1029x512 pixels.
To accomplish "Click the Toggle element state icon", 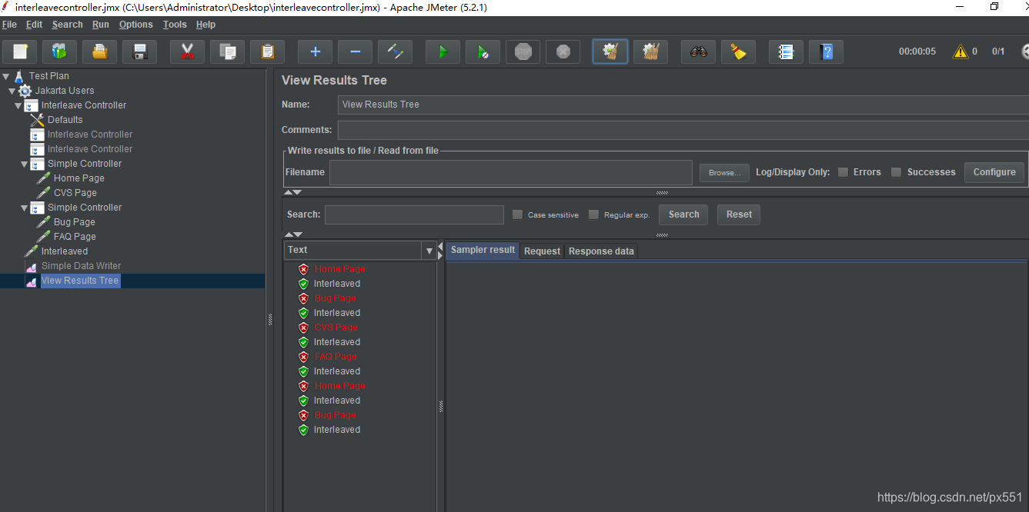I will click(395, 52).
